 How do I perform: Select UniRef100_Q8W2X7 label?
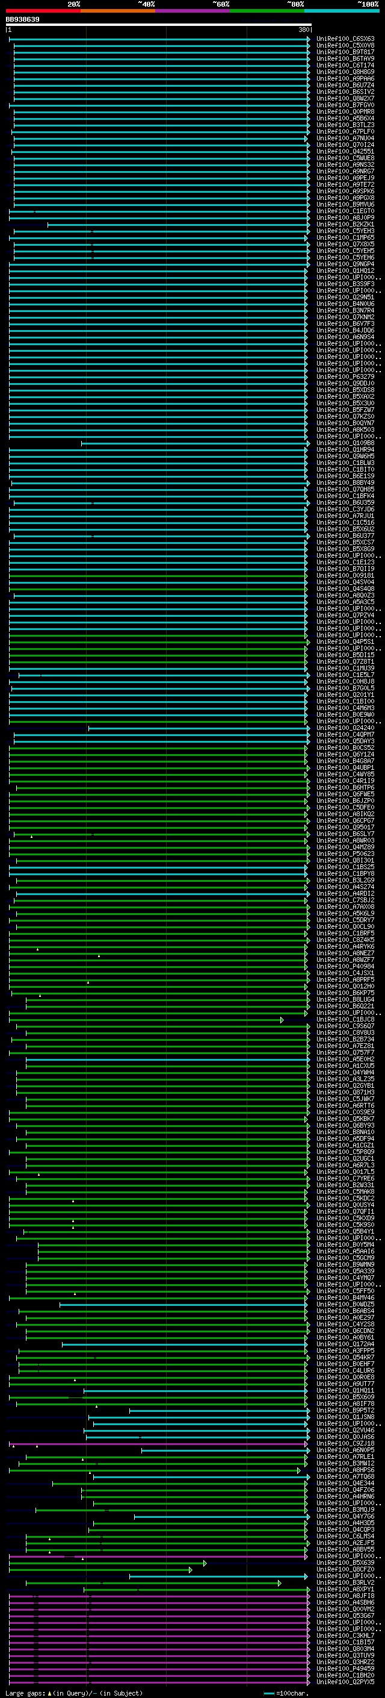tap(345, 98)
